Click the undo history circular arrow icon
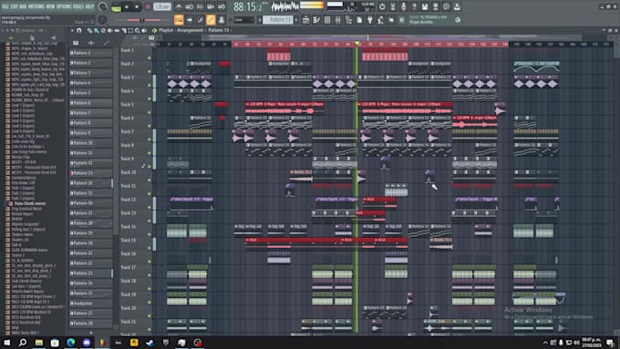 tap(382, 6)
